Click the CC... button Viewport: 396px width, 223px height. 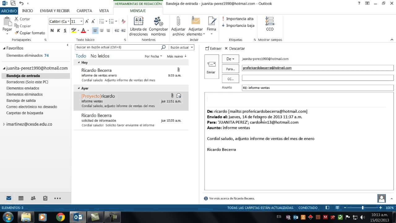(x=230, y=79)
